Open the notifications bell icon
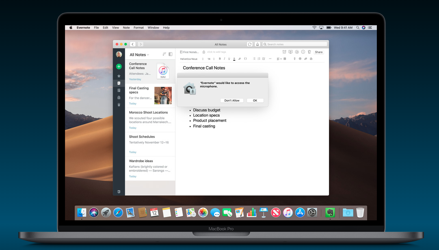This screenshot has height=250, width=439. pyautogui.click(x=257, y=44)
